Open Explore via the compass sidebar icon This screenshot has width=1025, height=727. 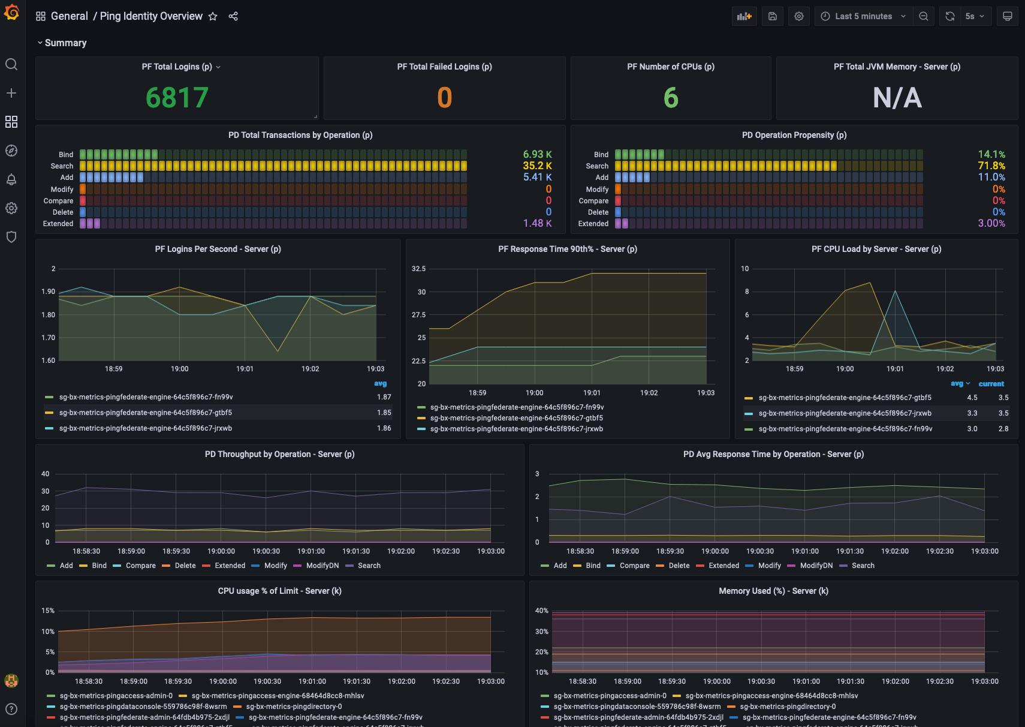(11, 151)
